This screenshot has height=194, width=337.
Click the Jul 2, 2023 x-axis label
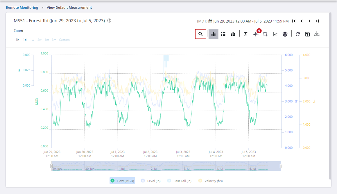point(150,154)
